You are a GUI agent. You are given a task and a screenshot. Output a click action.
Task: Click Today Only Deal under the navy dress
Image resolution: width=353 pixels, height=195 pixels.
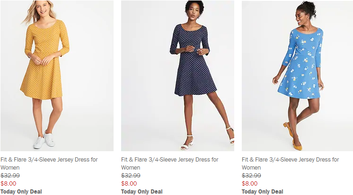(142, 192)
